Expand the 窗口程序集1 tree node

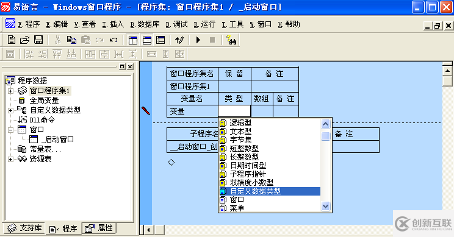coord(11,91)
